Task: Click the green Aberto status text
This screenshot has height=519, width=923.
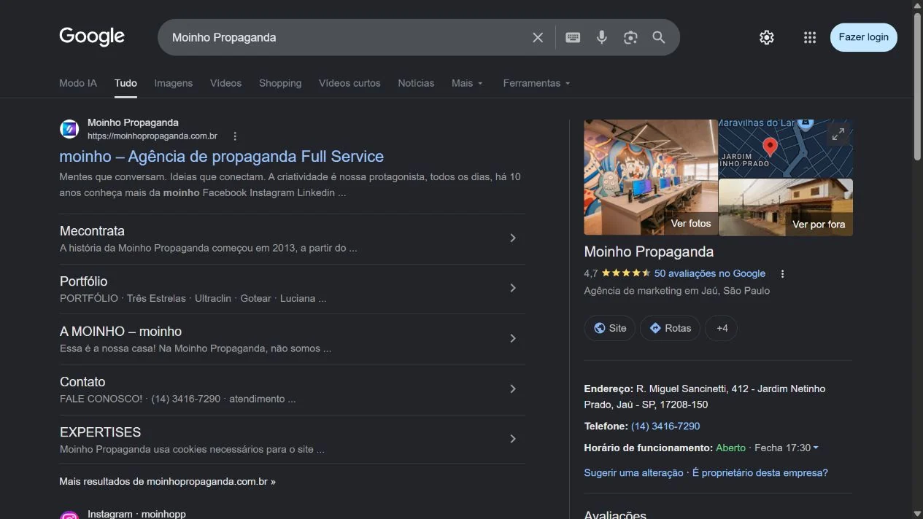Action: coord(730,448)
